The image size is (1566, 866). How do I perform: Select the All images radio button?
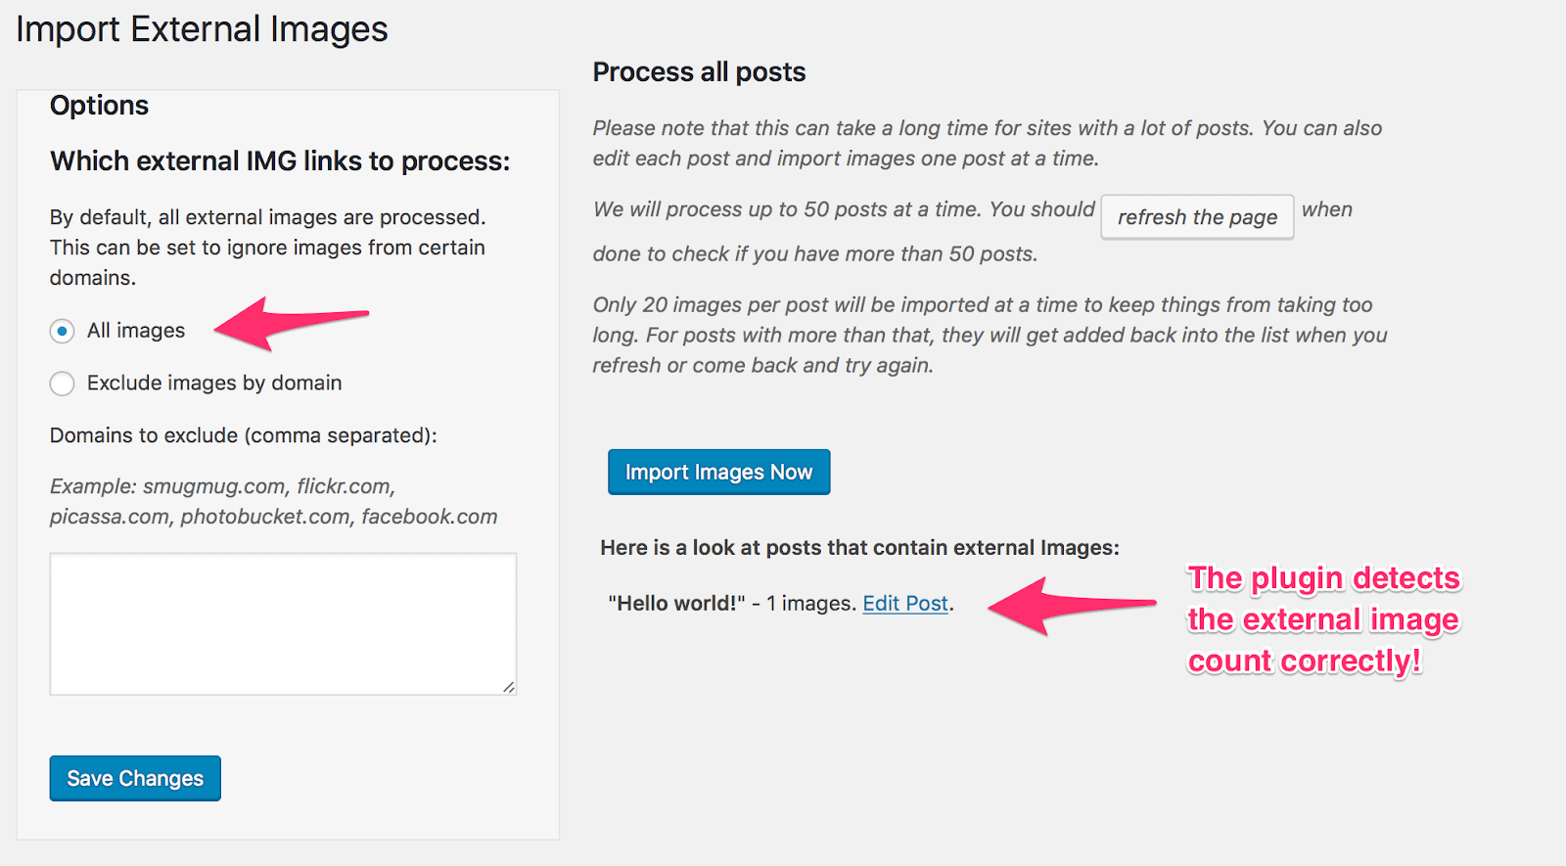(63, 331)
